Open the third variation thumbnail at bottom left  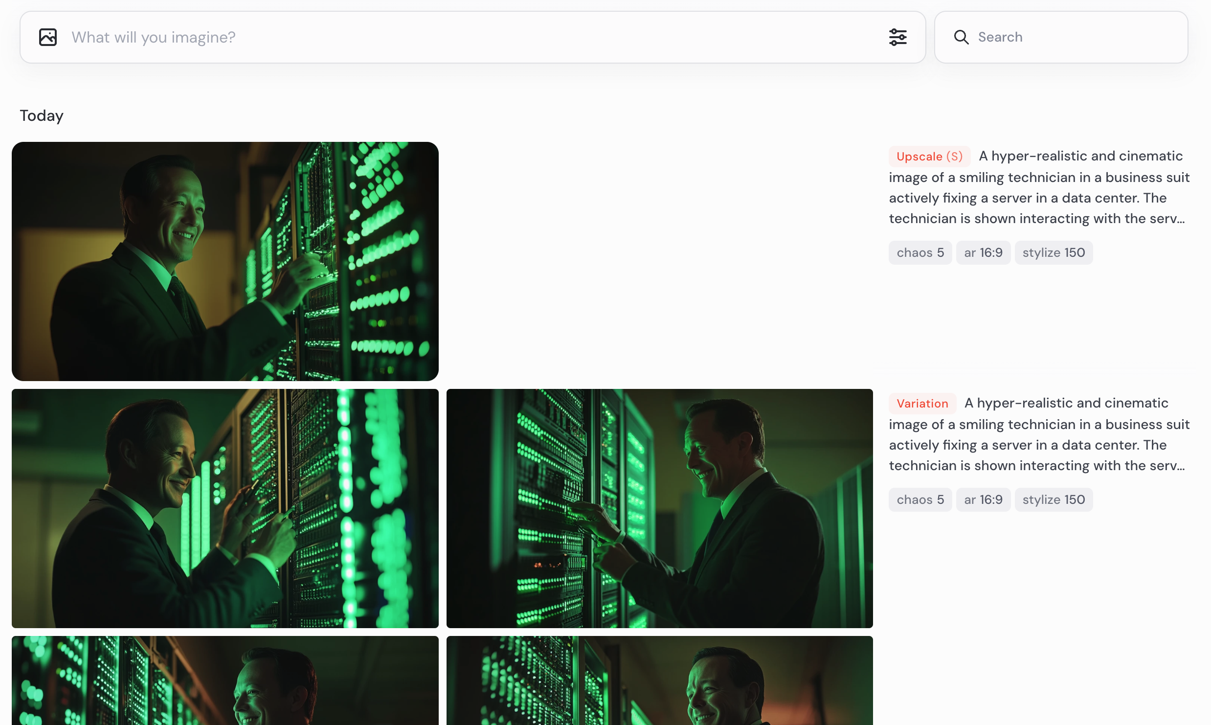[x=225, y=680]
